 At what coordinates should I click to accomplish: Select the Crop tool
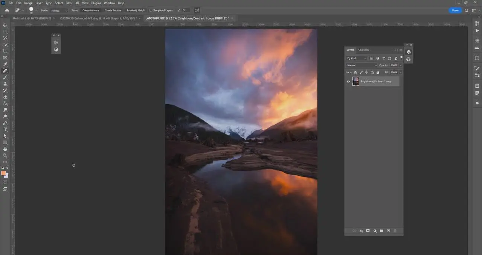[5, 51]
